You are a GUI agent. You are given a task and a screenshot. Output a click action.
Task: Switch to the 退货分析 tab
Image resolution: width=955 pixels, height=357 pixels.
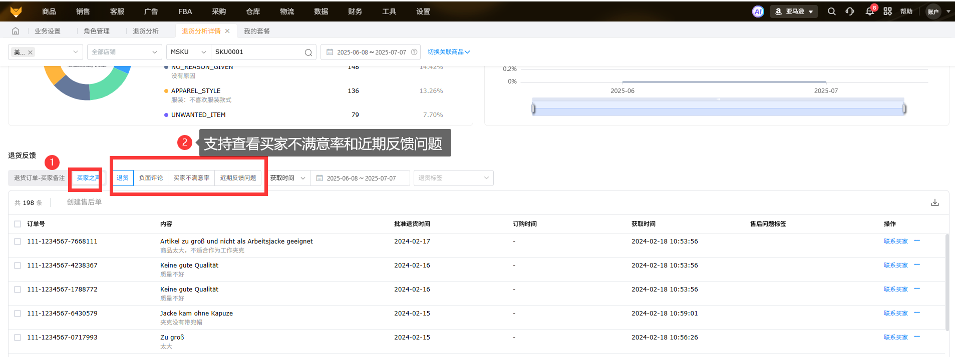click(x=145, y=31)
